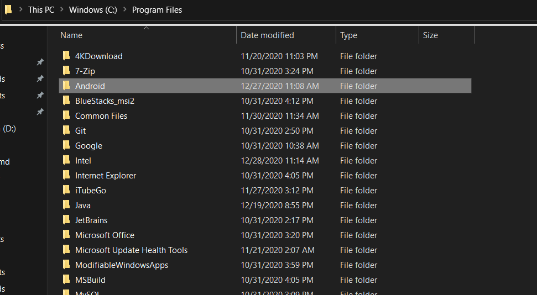Viewport: 537px width, 295px height.
Task: Click the 7-Zip folder icon
Action: click(x=66, y=71)
